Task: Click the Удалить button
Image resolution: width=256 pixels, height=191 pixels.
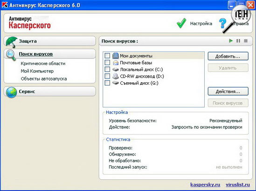Action: [x=228, y=68]
